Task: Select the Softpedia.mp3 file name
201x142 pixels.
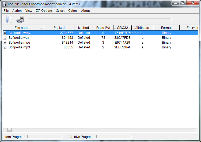Action: [19, 47]
